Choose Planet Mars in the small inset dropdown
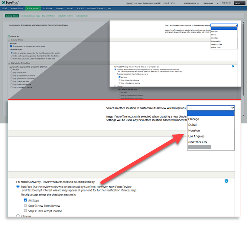This screenshot has height=226, width=247. [224, 48]
